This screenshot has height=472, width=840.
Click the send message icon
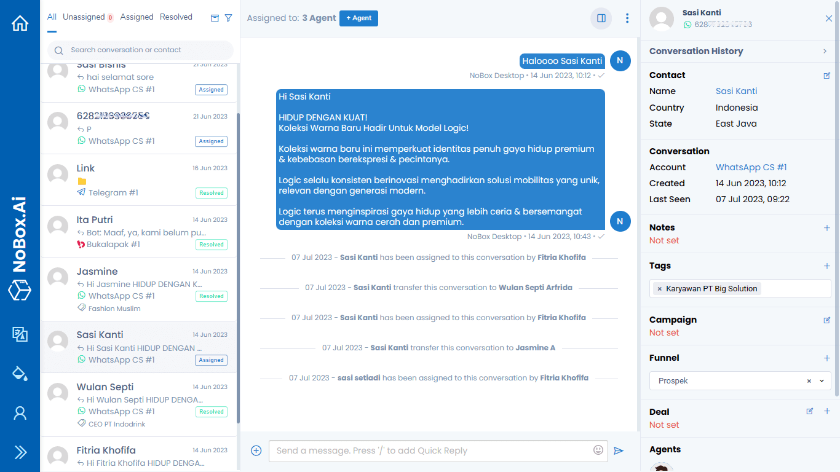619,450
